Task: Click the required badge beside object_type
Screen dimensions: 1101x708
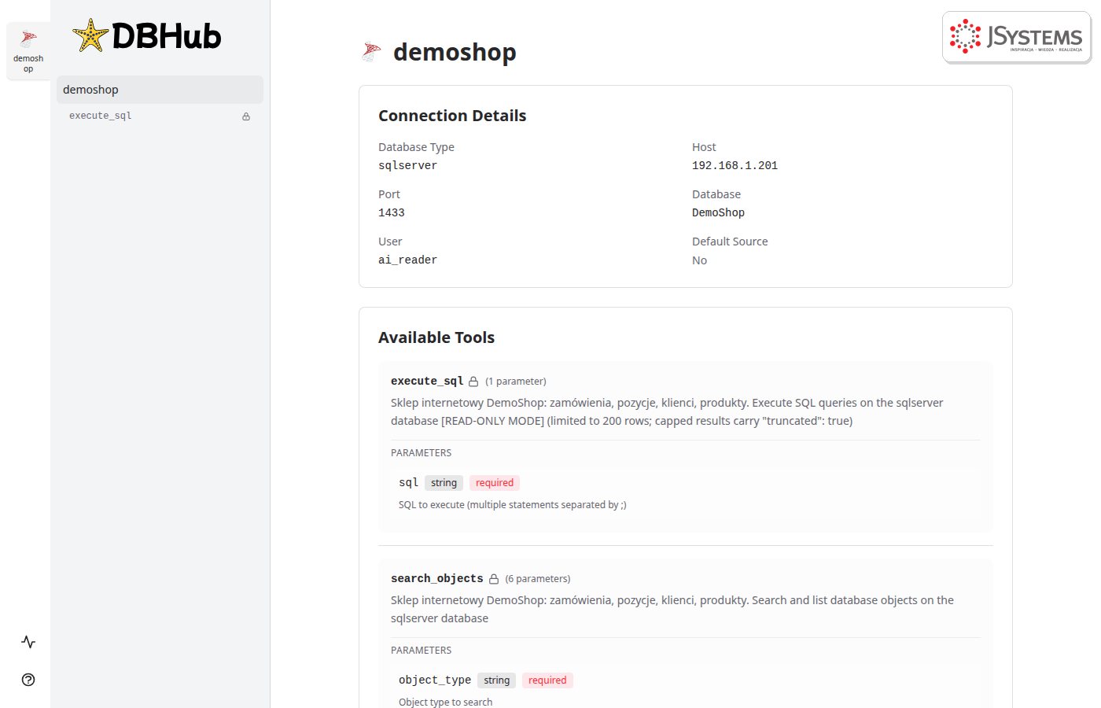Action: click(547, 680)
